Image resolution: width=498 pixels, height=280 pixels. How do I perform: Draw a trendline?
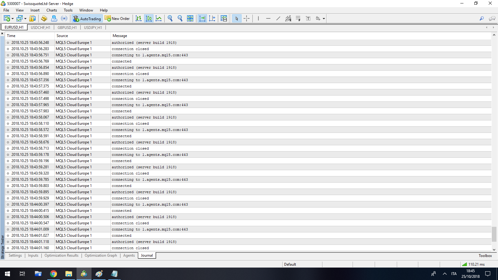tap(278, 19)
